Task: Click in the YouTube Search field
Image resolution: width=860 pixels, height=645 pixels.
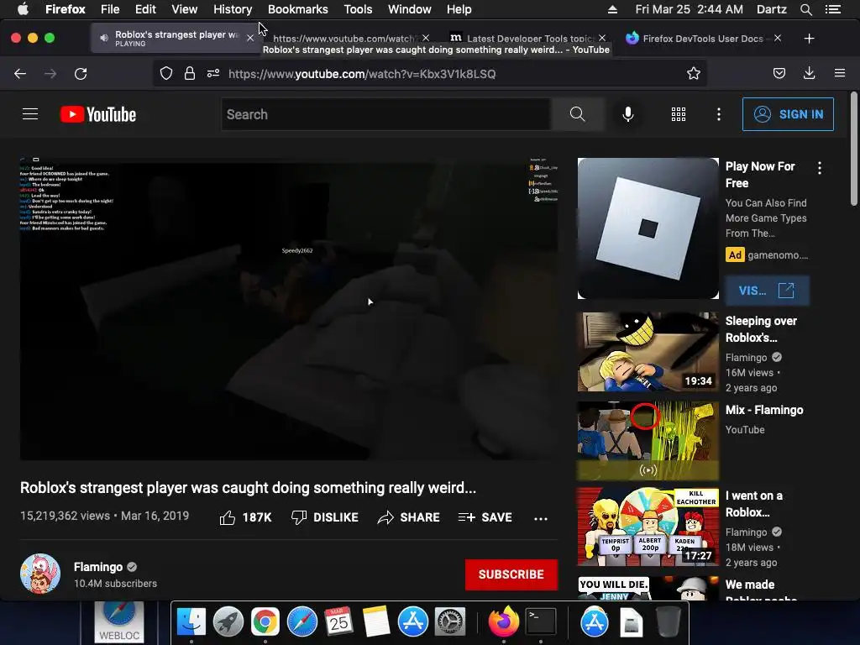Action: pos(386,114)
